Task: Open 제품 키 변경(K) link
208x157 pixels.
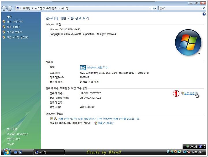Action: tap(106, 123)
